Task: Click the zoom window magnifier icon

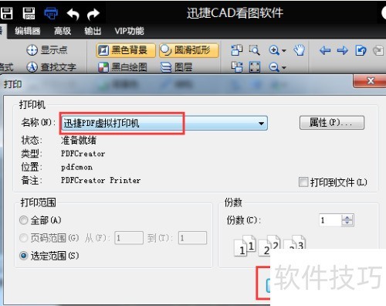Action: [x=254, y=50]
